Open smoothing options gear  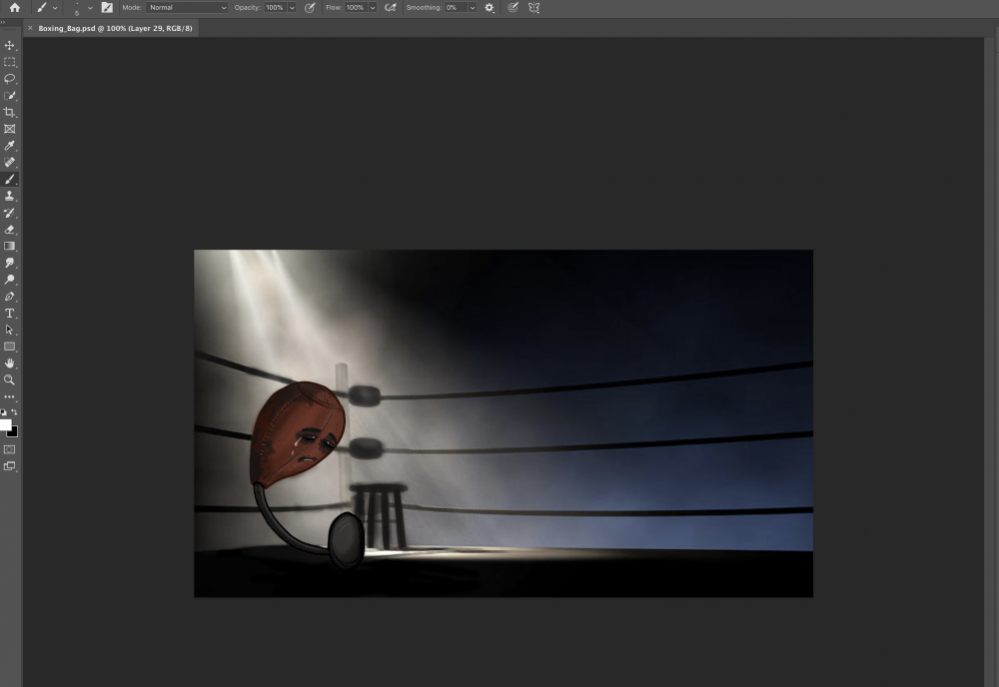tap(490, 7)
